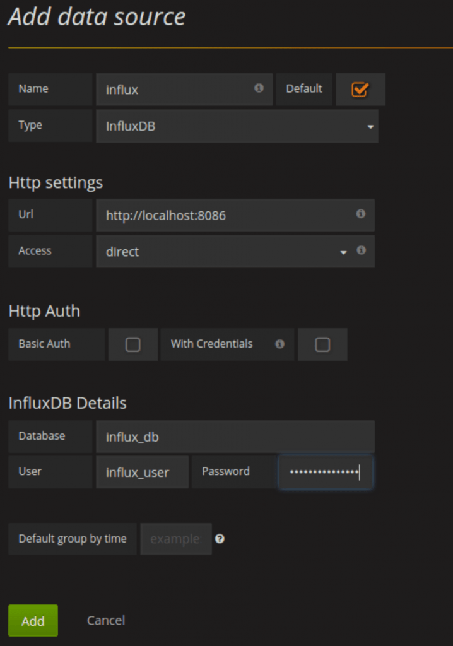Click the Default group by time label
Screen dimensions: 453x646
tap(73, 539)
